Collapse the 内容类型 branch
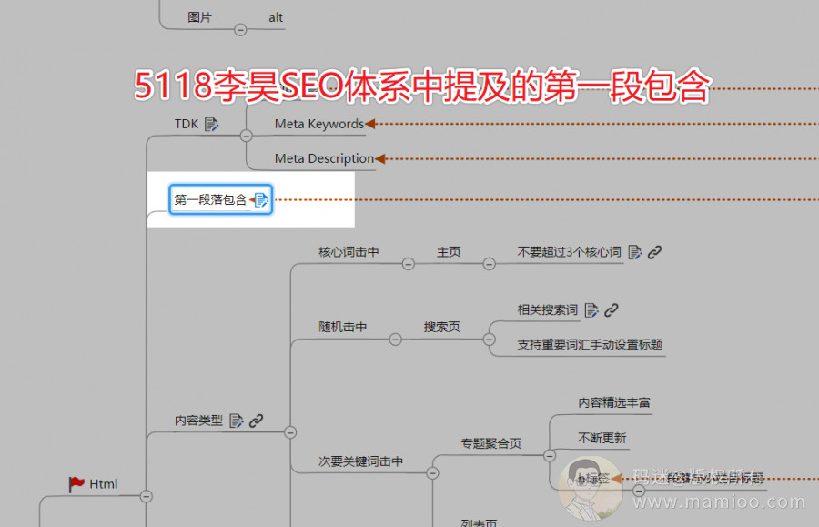Screen dimensions: 819x527 click(290, 432)
